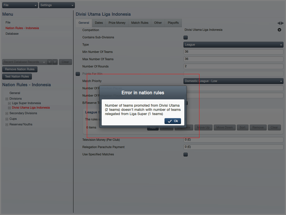Open the Settings dropdown menu
The width and height of the screenshot is (286, 215).
[57, 5]
